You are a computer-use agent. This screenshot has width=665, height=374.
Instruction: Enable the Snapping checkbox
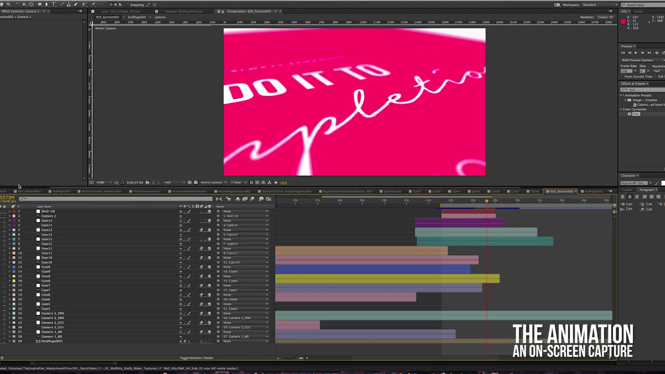point(127,5)
